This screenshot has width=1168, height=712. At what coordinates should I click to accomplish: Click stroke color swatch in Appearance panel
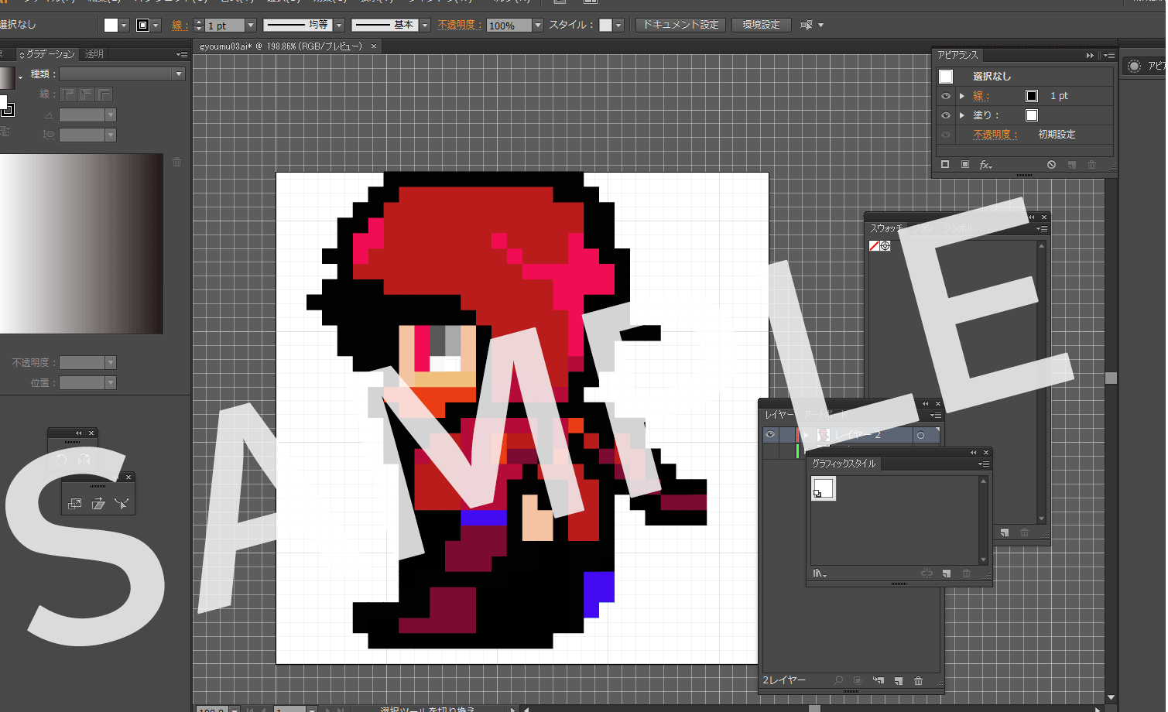click(x=1032, y=96)
